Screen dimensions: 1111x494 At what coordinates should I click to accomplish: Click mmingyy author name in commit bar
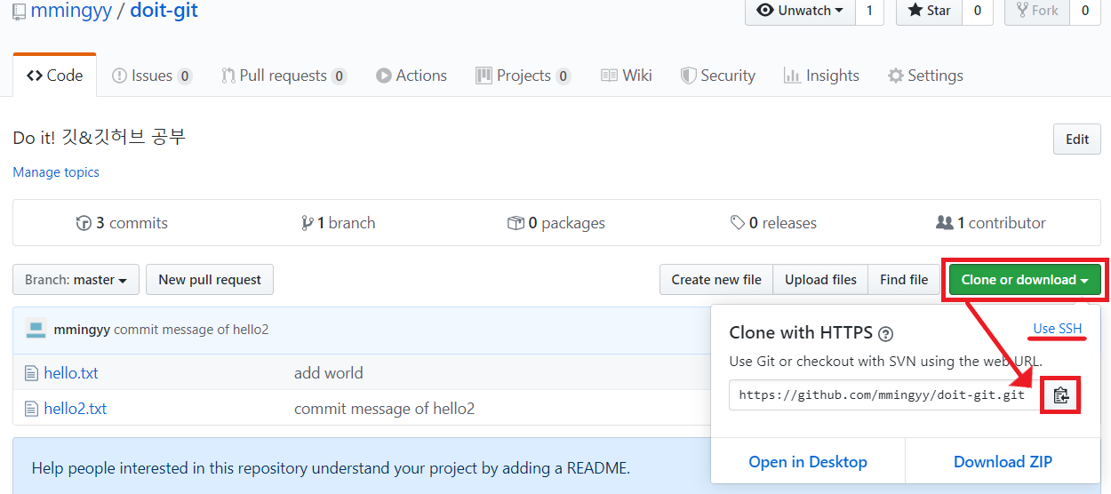point(82,330)
